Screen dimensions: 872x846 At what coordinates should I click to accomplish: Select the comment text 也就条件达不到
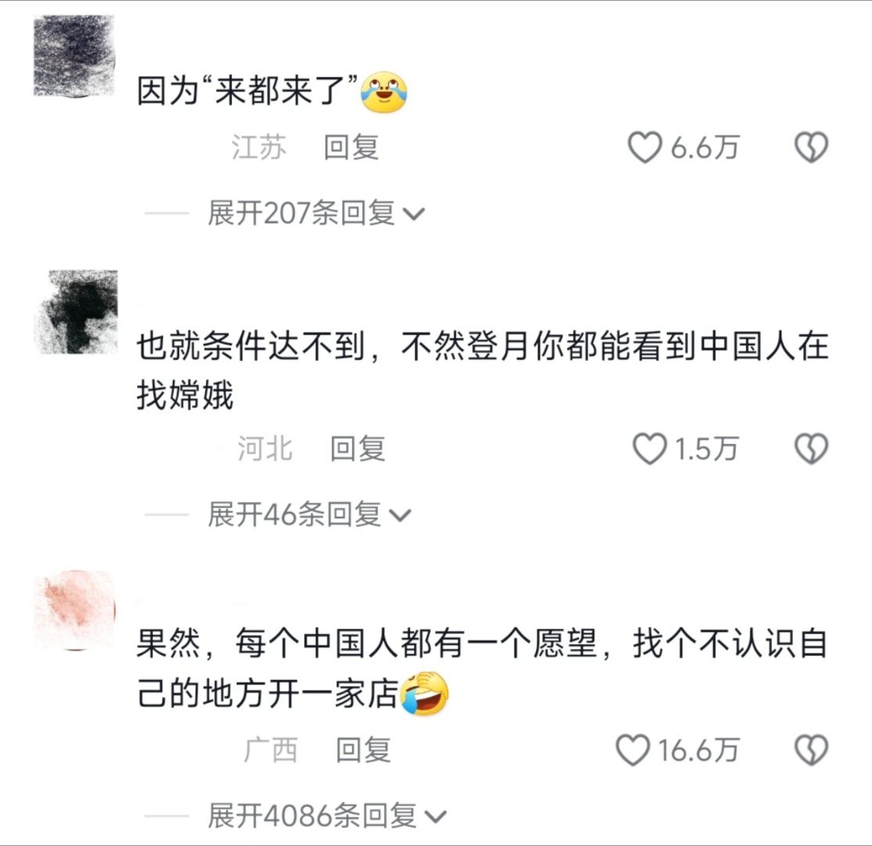pyautogui.click(x=250, y=347)
